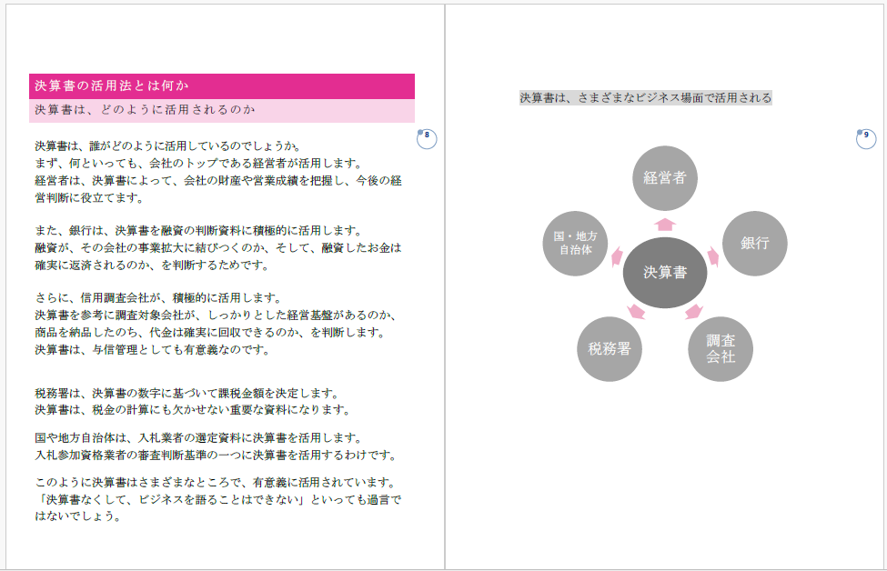Click line さらに、信用調査会社が、積極的に活用します。

[157, 298]
